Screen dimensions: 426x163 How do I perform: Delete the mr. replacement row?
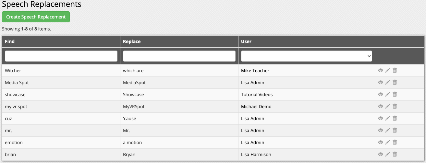(395, 130)
